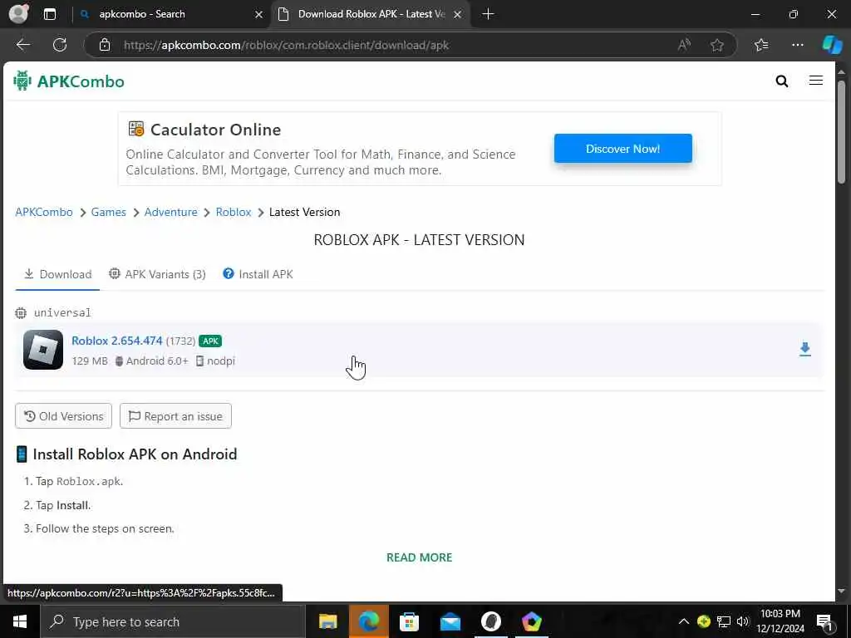Image resolution: width=851 pixels, height=638 pixels.
Task: Click Report an issue button
Action: (175, 416)
